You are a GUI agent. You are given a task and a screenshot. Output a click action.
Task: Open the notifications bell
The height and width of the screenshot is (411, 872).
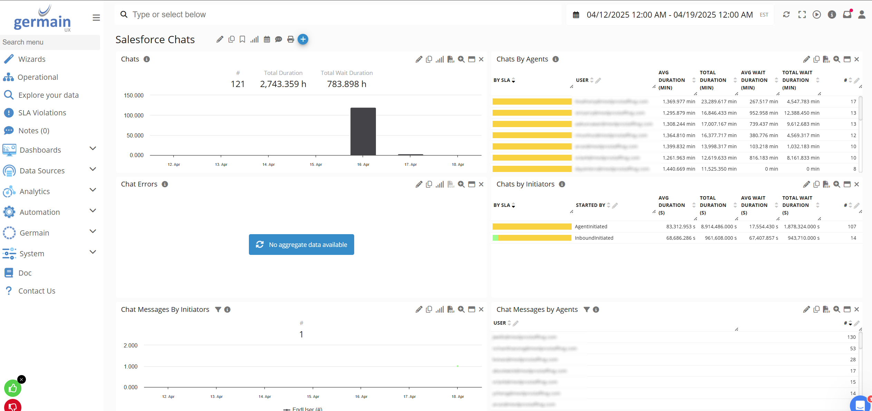[847, 15]
